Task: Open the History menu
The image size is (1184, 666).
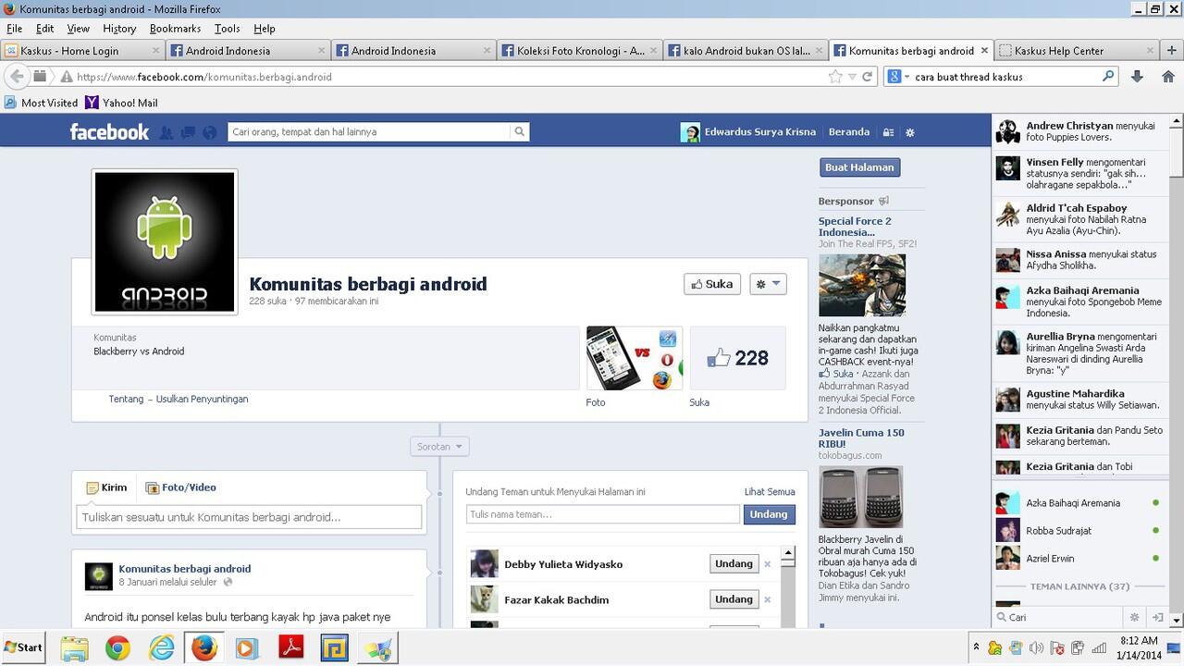Action: [119, 29]
